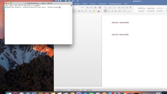Toggle paragraph marks with the pilcrow button
This screenshot has width=167, height=94.
click(130, 7)
